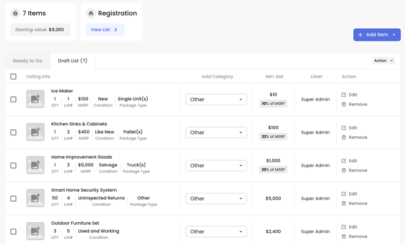Select the Home Improvement Goods checkbox
Image resolution: width=405 pixels, height=244 pixels.
14,166
